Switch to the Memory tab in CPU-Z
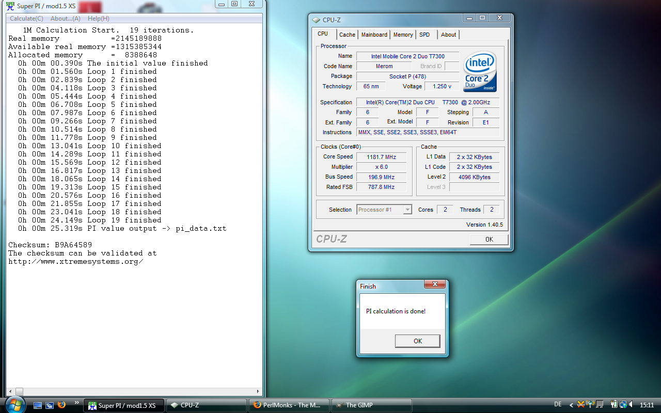The width and height of the screenshot is (661, 413). [403, 35]
